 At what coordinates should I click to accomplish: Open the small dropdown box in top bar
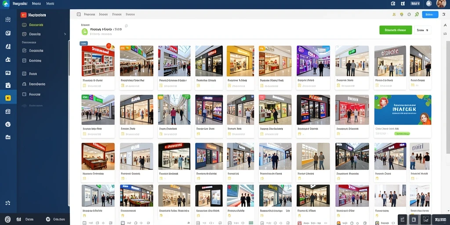point(415,4)
